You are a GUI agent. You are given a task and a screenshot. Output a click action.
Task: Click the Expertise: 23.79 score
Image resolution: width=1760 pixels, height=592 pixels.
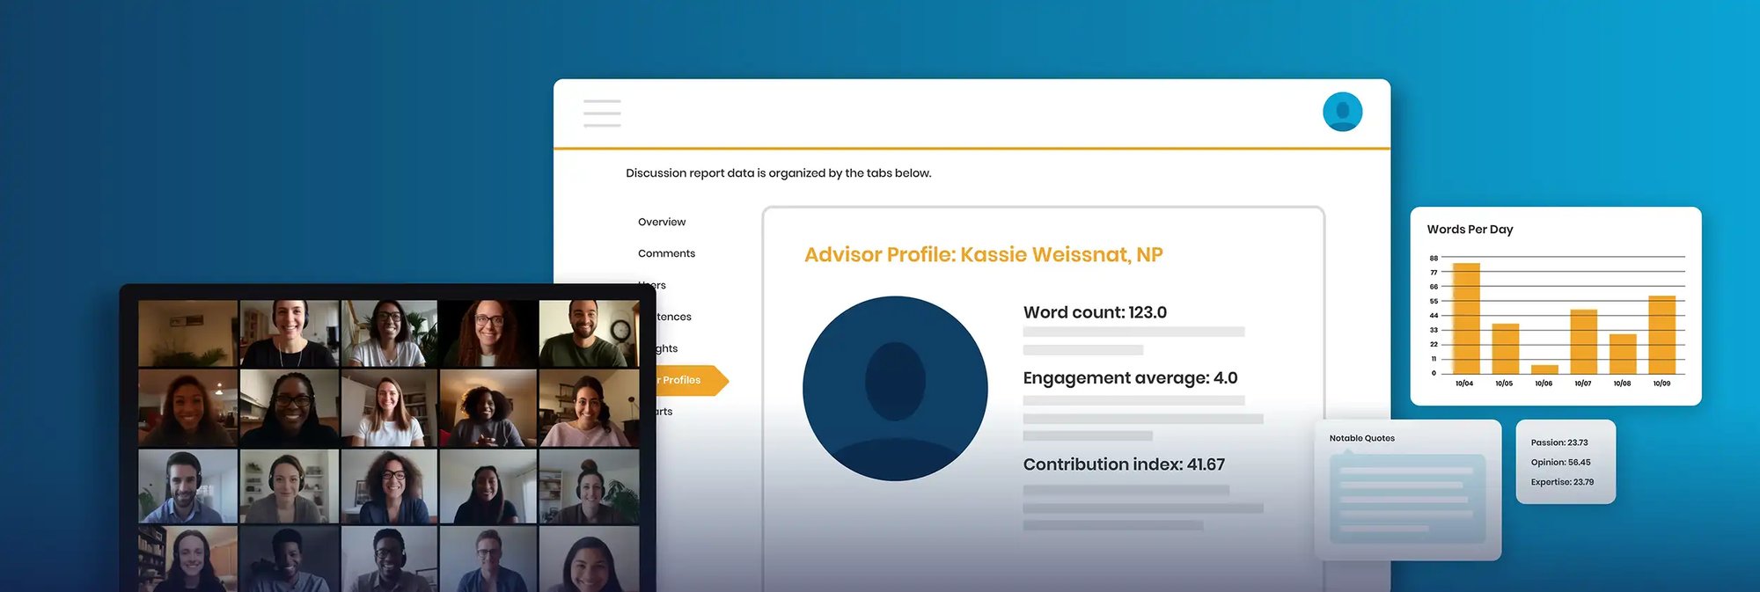click(x=1562, y=482)
